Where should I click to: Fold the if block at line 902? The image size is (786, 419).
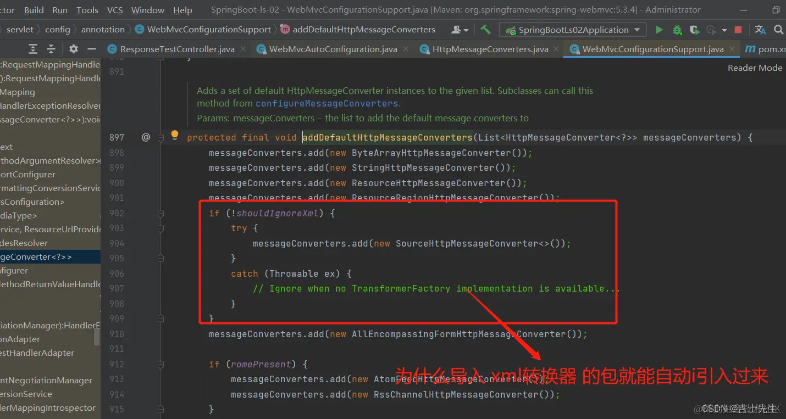pos(160,213)
